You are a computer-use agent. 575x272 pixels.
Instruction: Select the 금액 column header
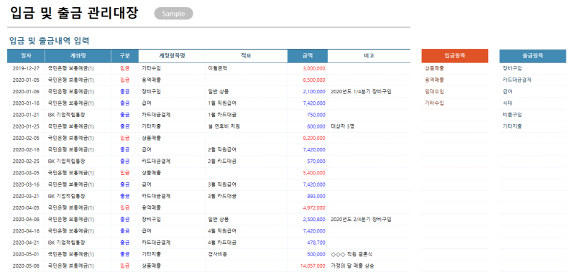coord(308,56)
